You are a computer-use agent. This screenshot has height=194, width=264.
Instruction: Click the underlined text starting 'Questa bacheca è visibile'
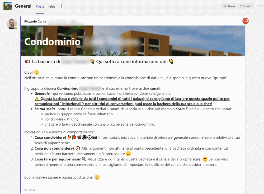(132, 101)
